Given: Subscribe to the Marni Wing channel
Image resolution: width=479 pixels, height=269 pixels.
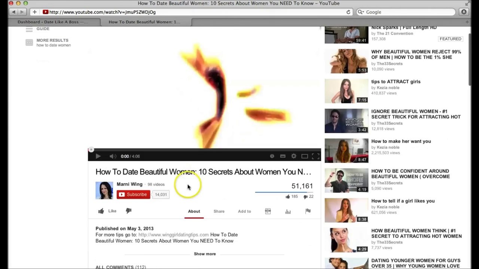Looking at the screenshot, I should point(133,194).
